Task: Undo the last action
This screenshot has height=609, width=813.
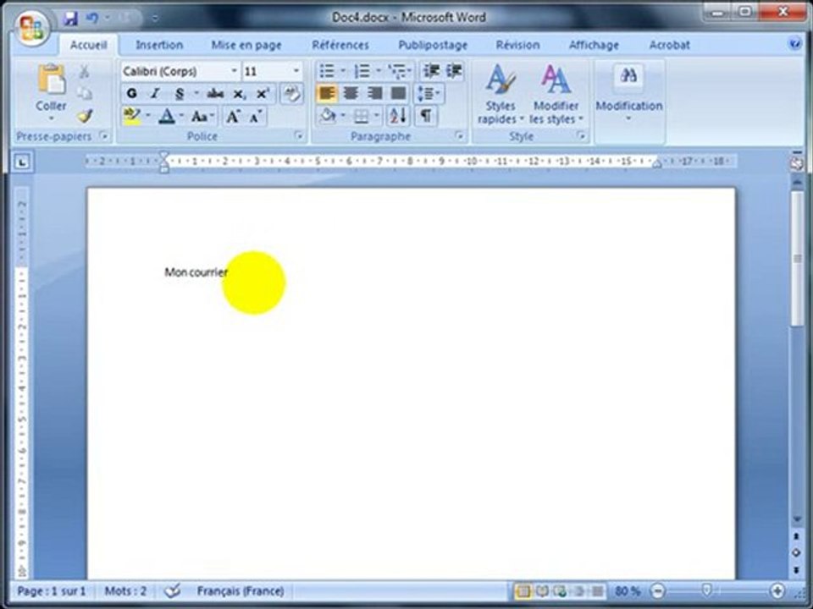Action: (x=92, y=18)
